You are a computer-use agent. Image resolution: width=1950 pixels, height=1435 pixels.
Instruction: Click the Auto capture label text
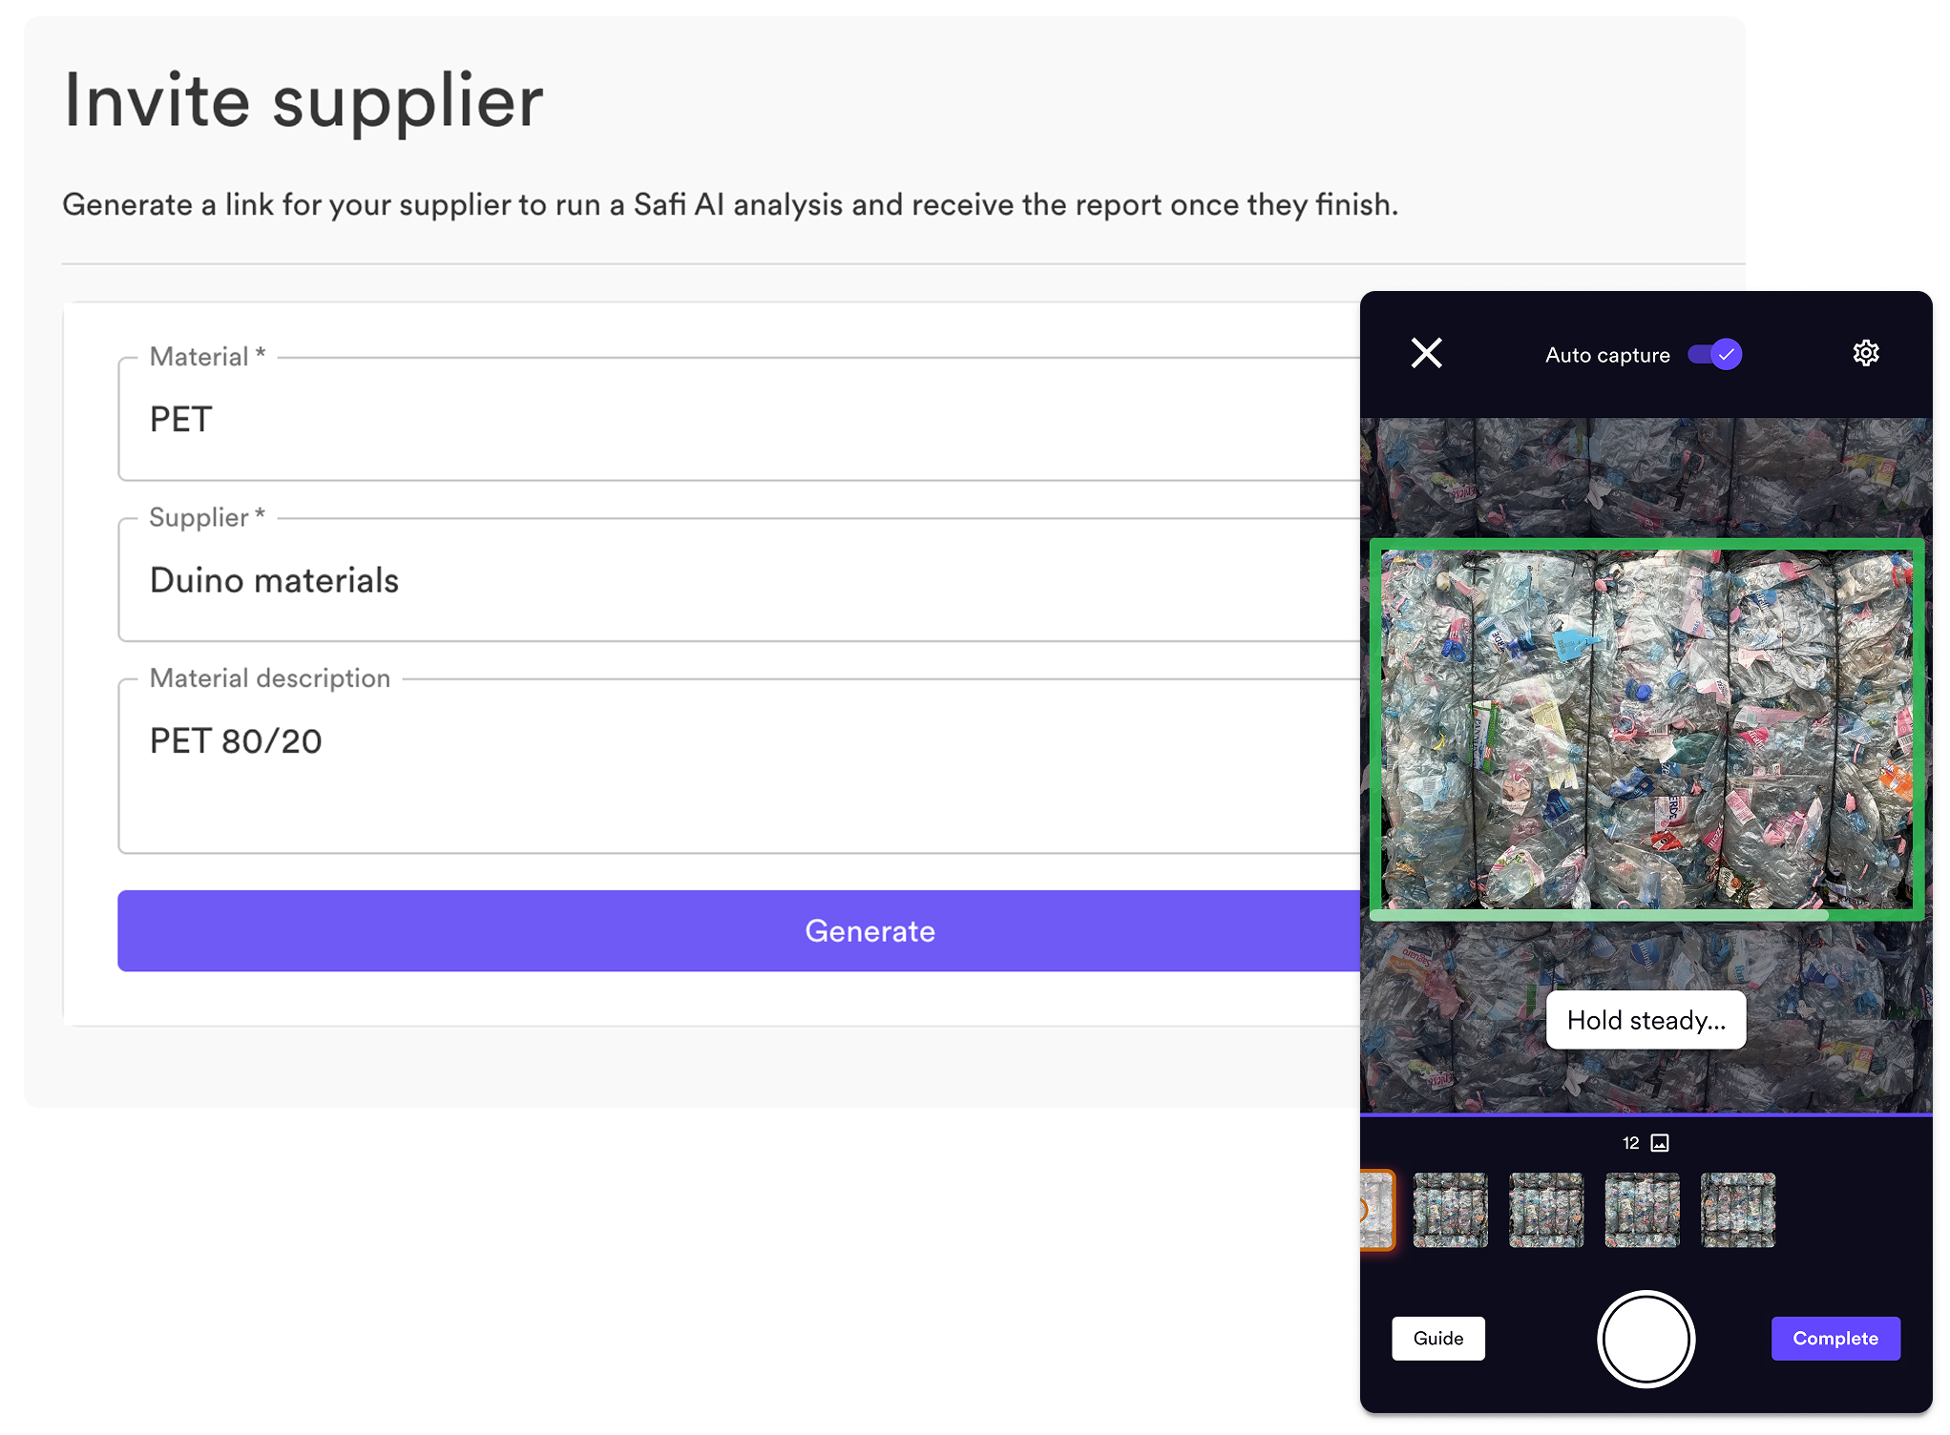pos(1607,355)
